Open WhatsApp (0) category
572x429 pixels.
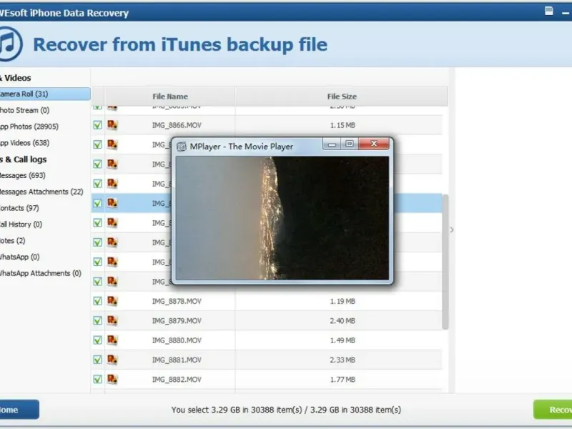20,257
